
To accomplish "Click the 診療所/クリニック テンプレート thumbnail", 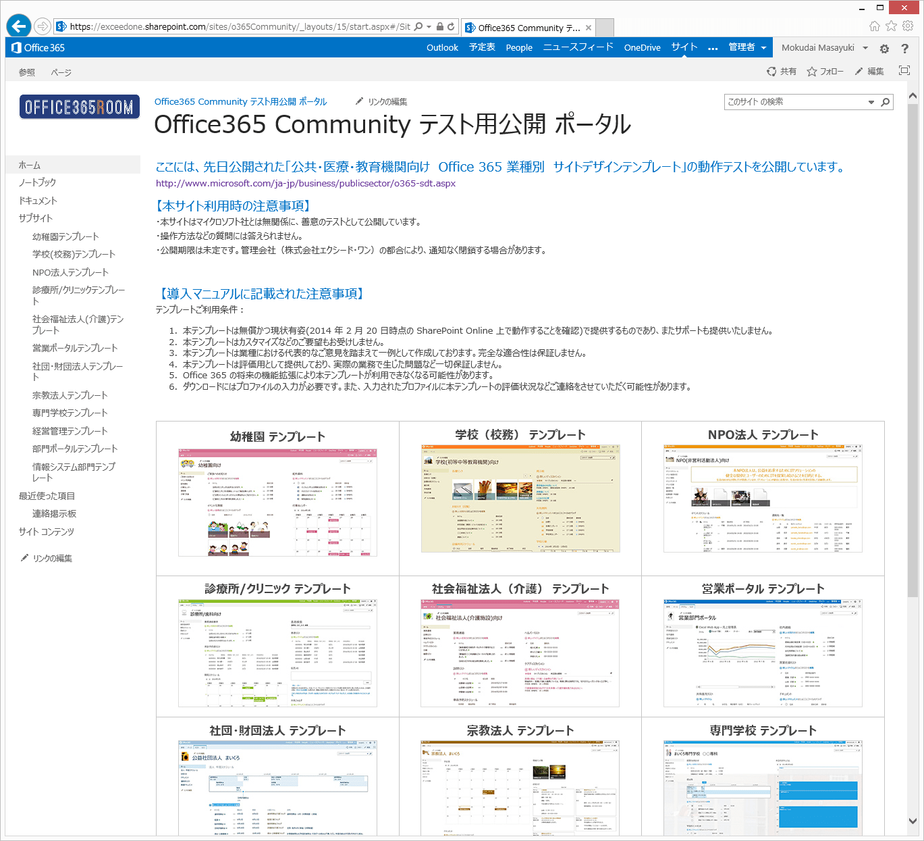I will (277, 653).
